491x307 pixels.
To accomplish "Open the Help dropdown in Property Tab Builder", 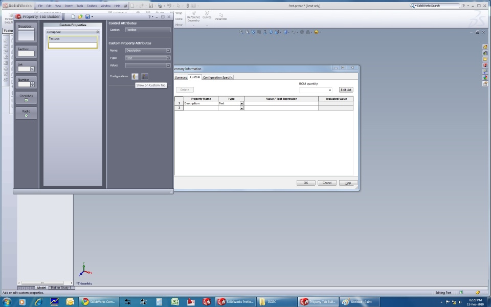I will point(150,16).
